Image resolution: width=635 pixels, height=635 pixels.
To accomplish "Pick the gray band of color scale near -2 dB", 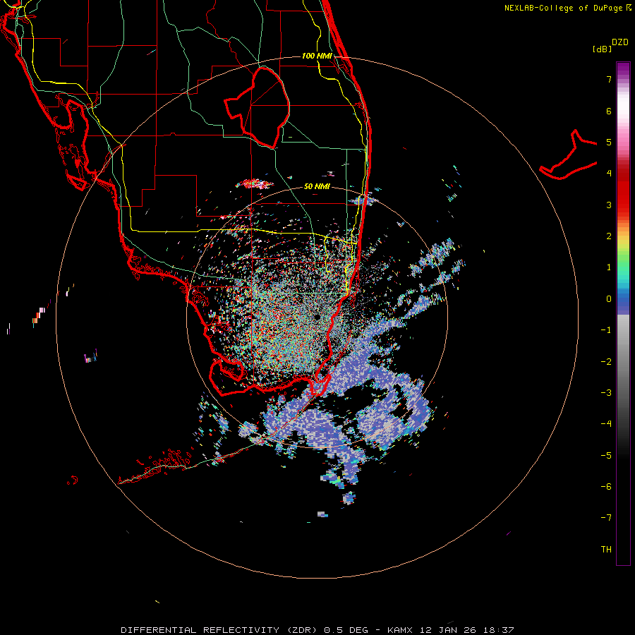I will pyautogui.click(x=623, y=362).
